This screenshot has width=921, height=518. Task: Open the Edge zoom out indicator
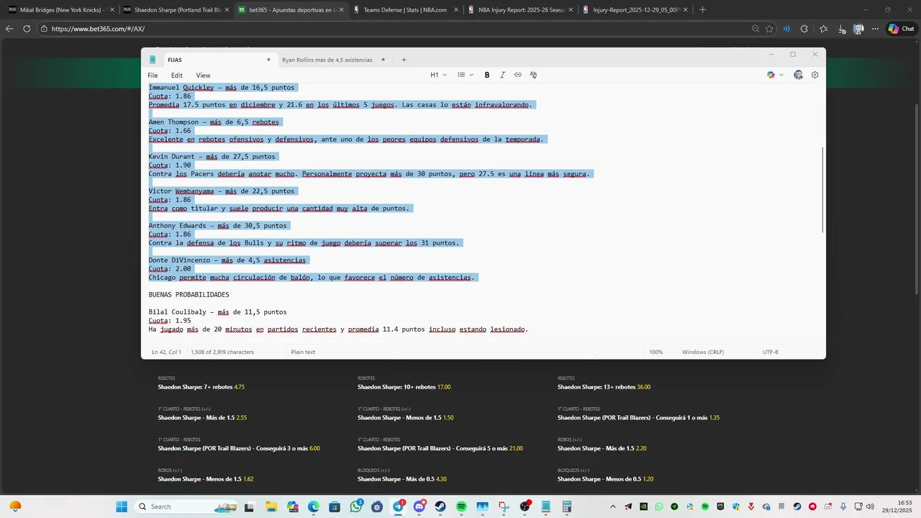click(756, 29)
